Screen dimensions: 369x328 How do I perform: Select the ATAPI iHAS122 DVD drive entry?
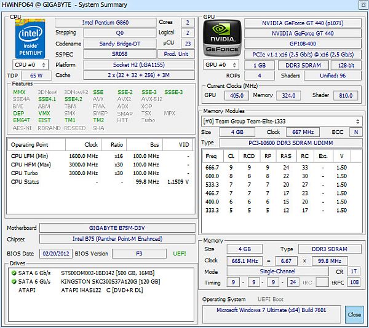(102, 290)
